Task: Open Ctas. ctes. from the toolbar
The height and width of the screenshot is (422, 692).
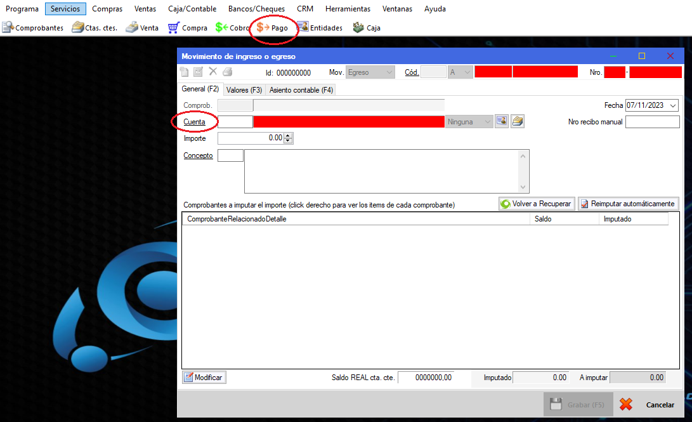Action: 95,28
